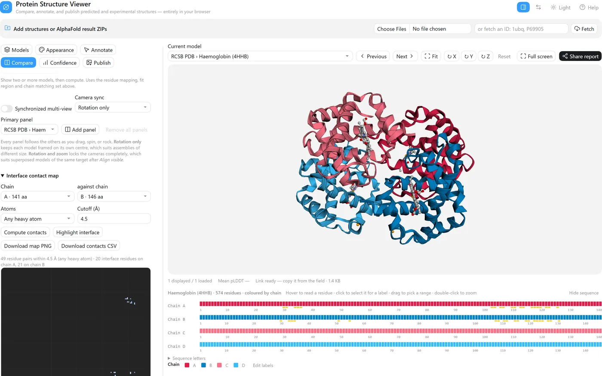Toggle the side panel layout icon
The width and height of the screenshot is (602, 376).
point(523,7)
